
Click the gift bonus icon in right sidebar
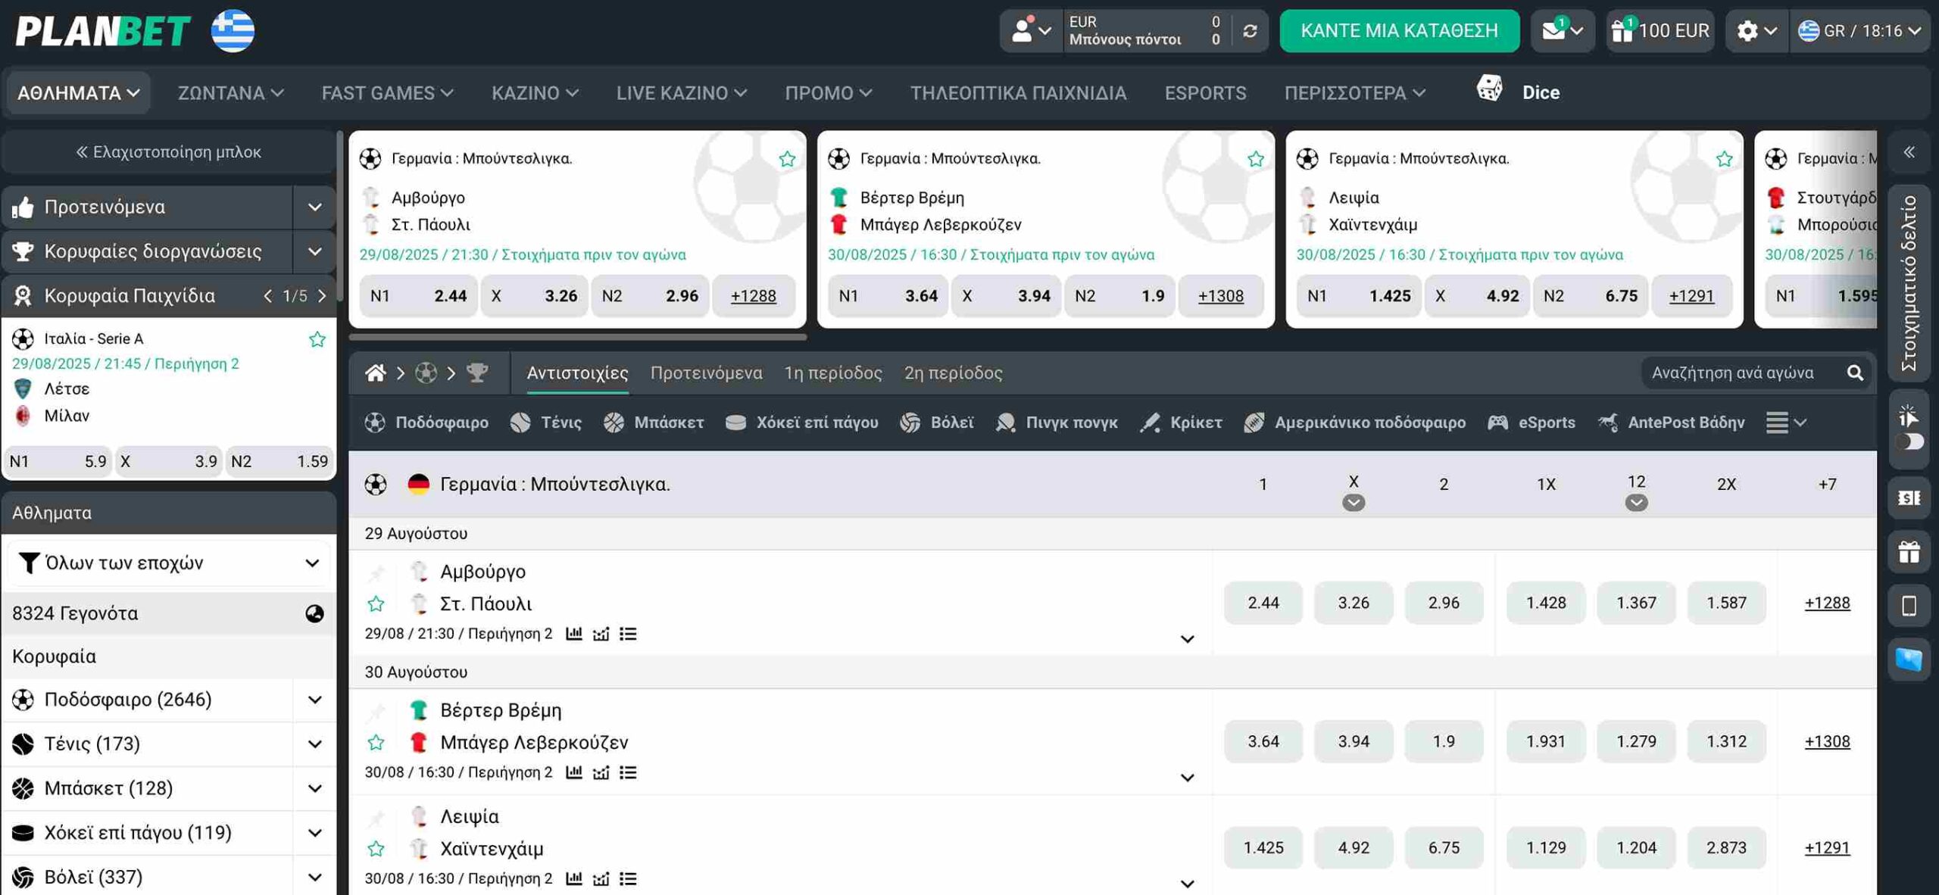(1909, 552)
